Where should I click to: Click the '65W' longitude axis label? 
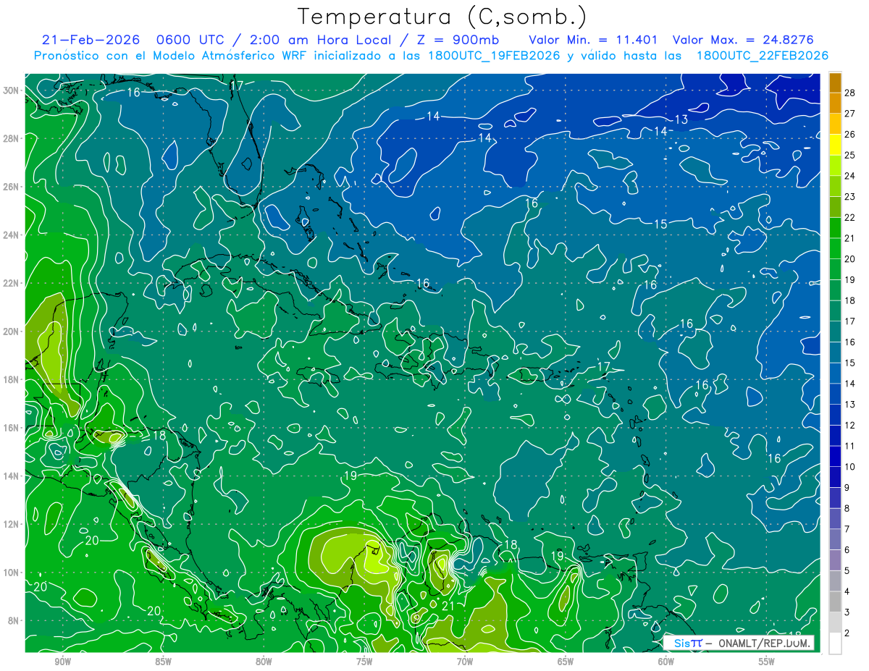pos(566,662)
